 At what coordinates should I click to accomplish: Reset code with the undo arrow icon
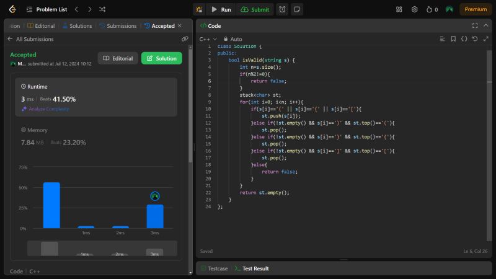[x=474, y=38]
